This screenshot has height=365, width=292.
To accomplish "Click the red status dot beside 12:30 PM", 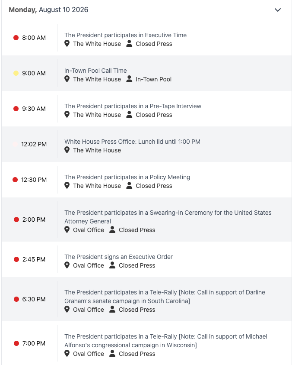I will pos(15,180).
